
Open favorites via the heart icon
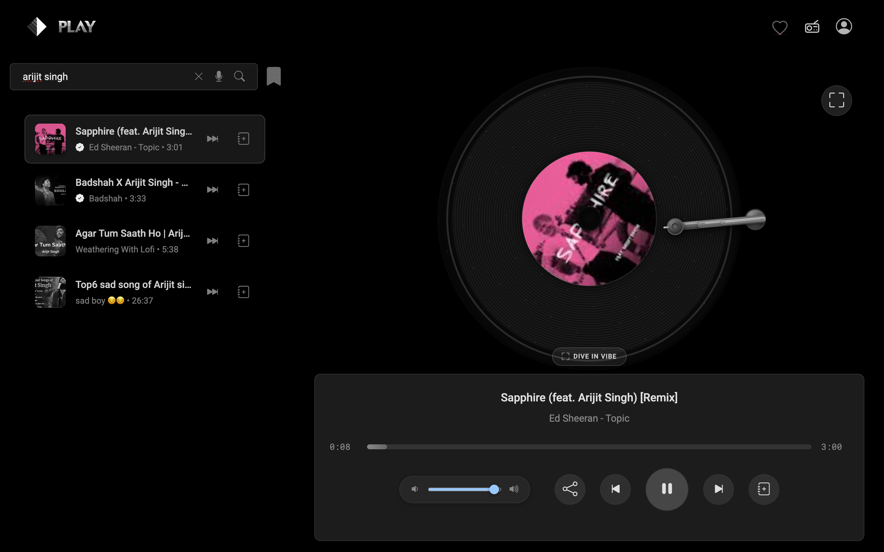[780, 27]
